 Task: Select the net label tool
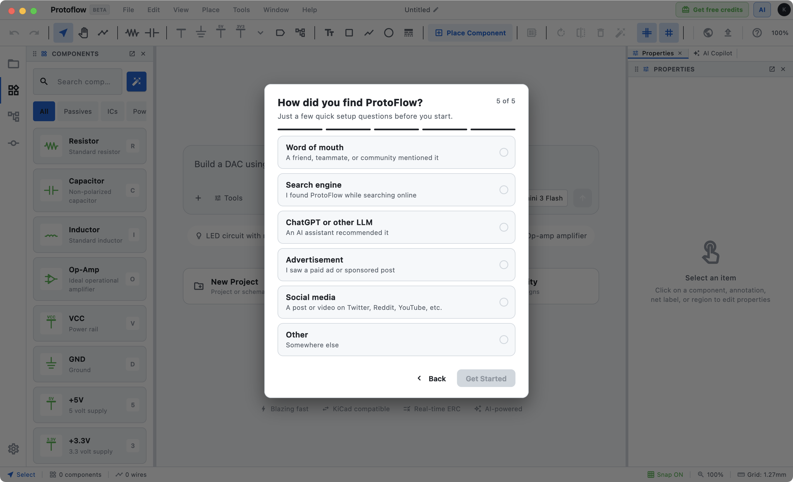tap(280, 33)
